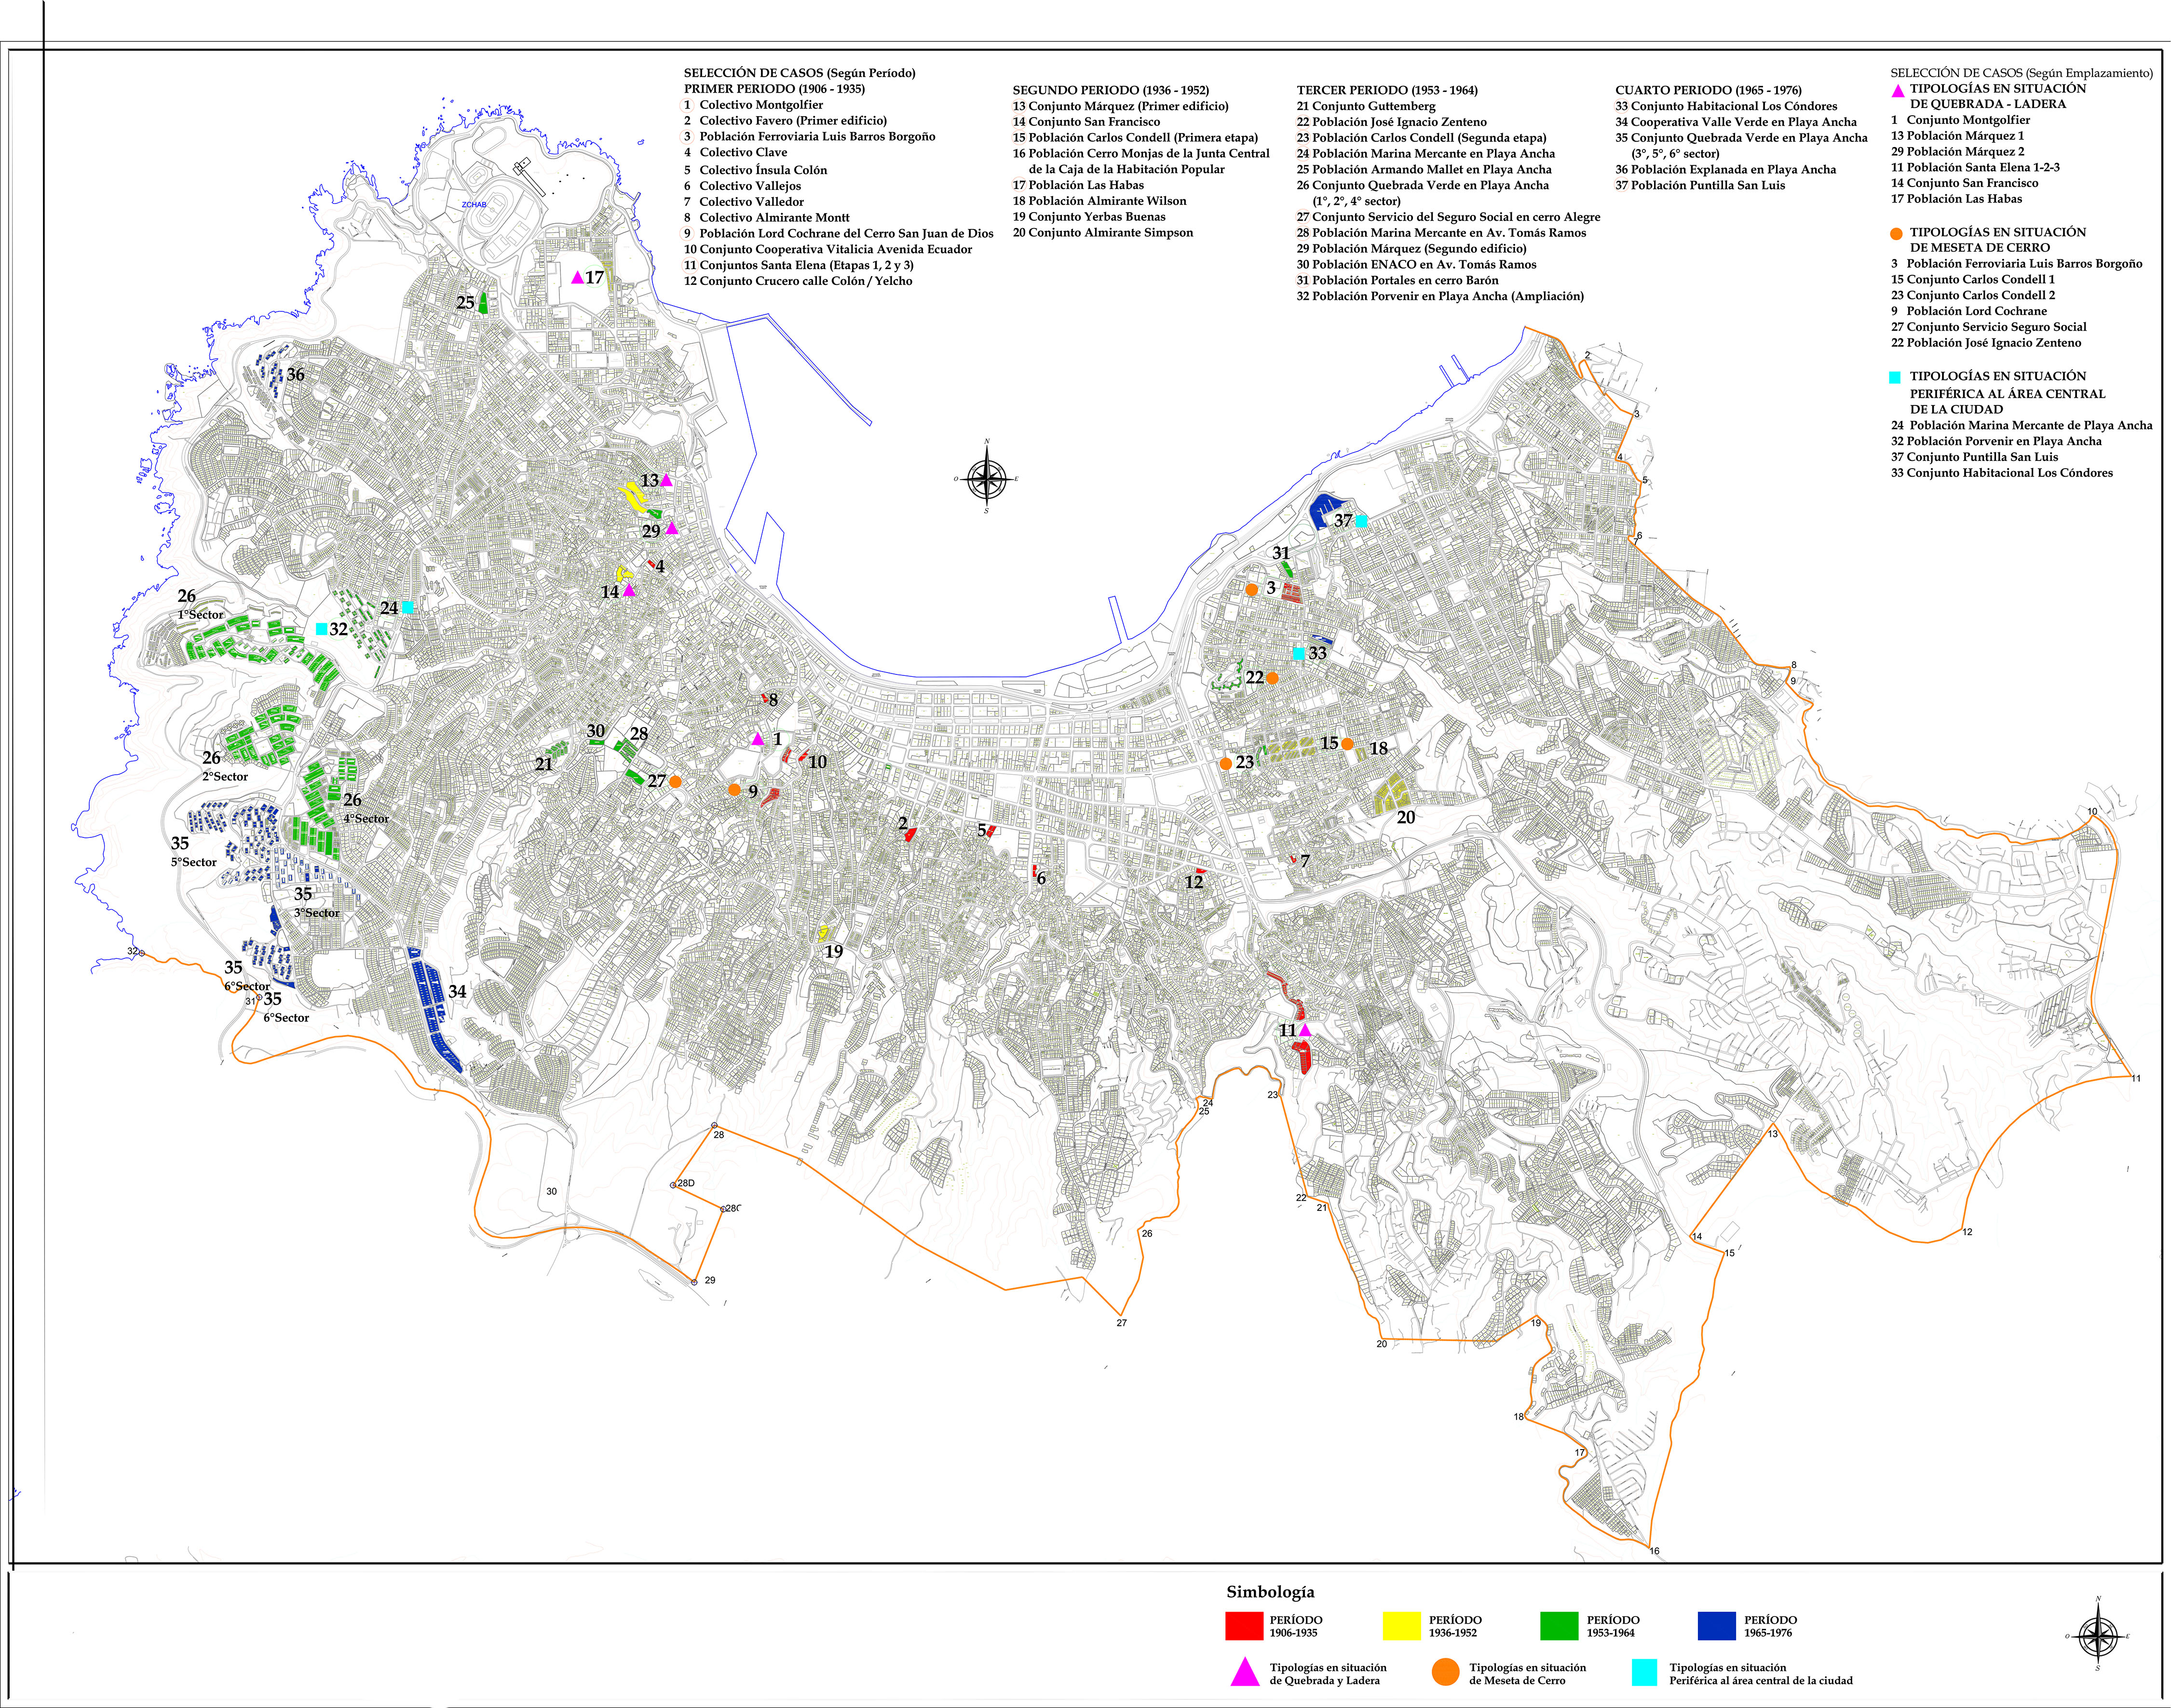Click the 'PRIMER PERIODO (1906 - 1935)' heading
The height and width of the screenshot is (1708, 2171).
774,89
